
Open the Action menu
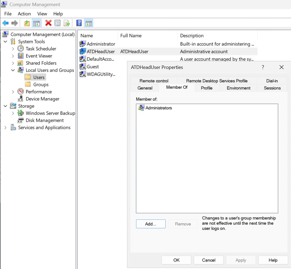[24, 14]
